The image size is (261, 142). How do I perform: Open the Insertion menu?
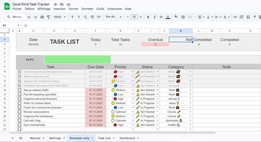click(x=59, y=9)
